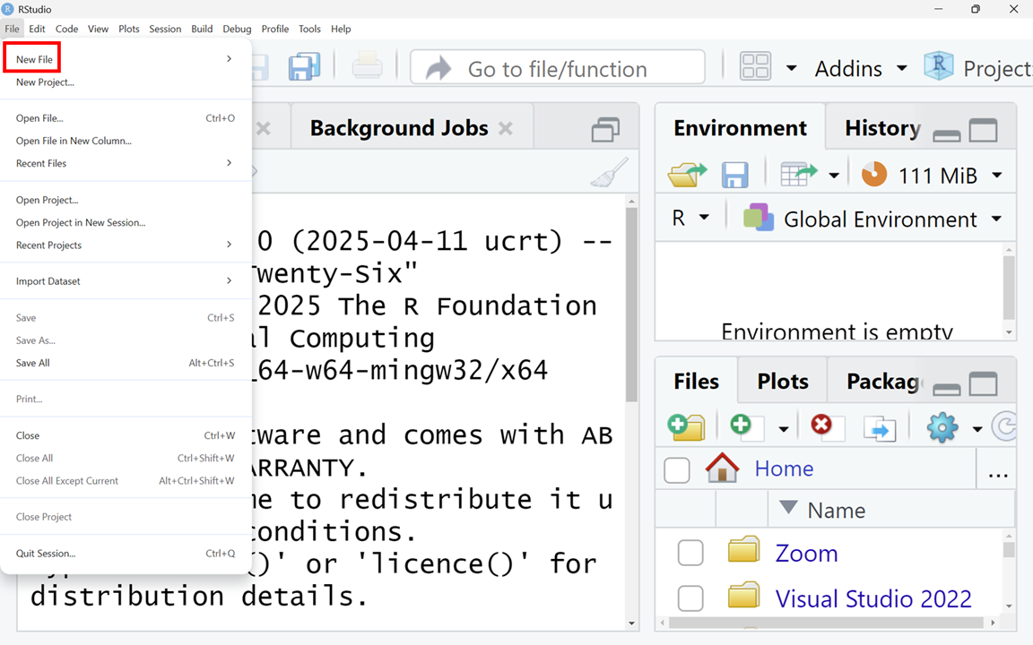The width and height of the screenshot is (1033, 645).
Task: Open the New File submenu
Action: click(x=34, y=59)
